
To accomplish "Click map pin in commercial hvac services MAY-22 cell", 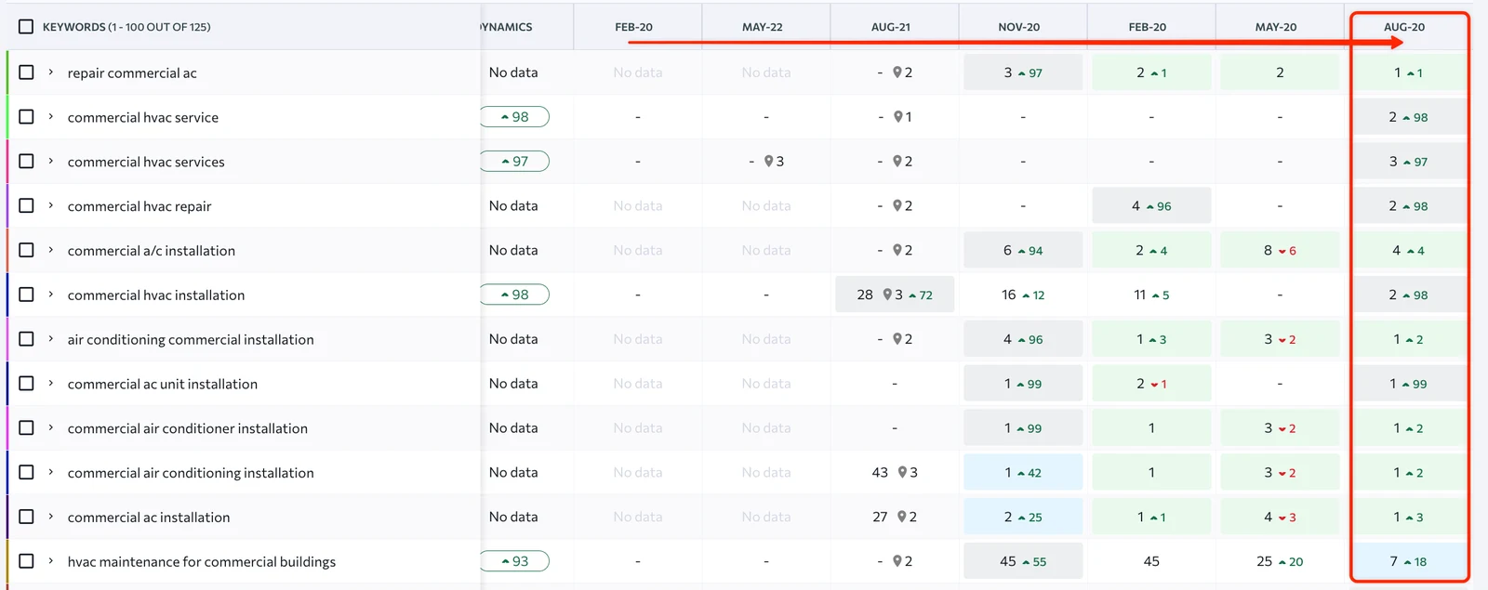I will point(769,162).
